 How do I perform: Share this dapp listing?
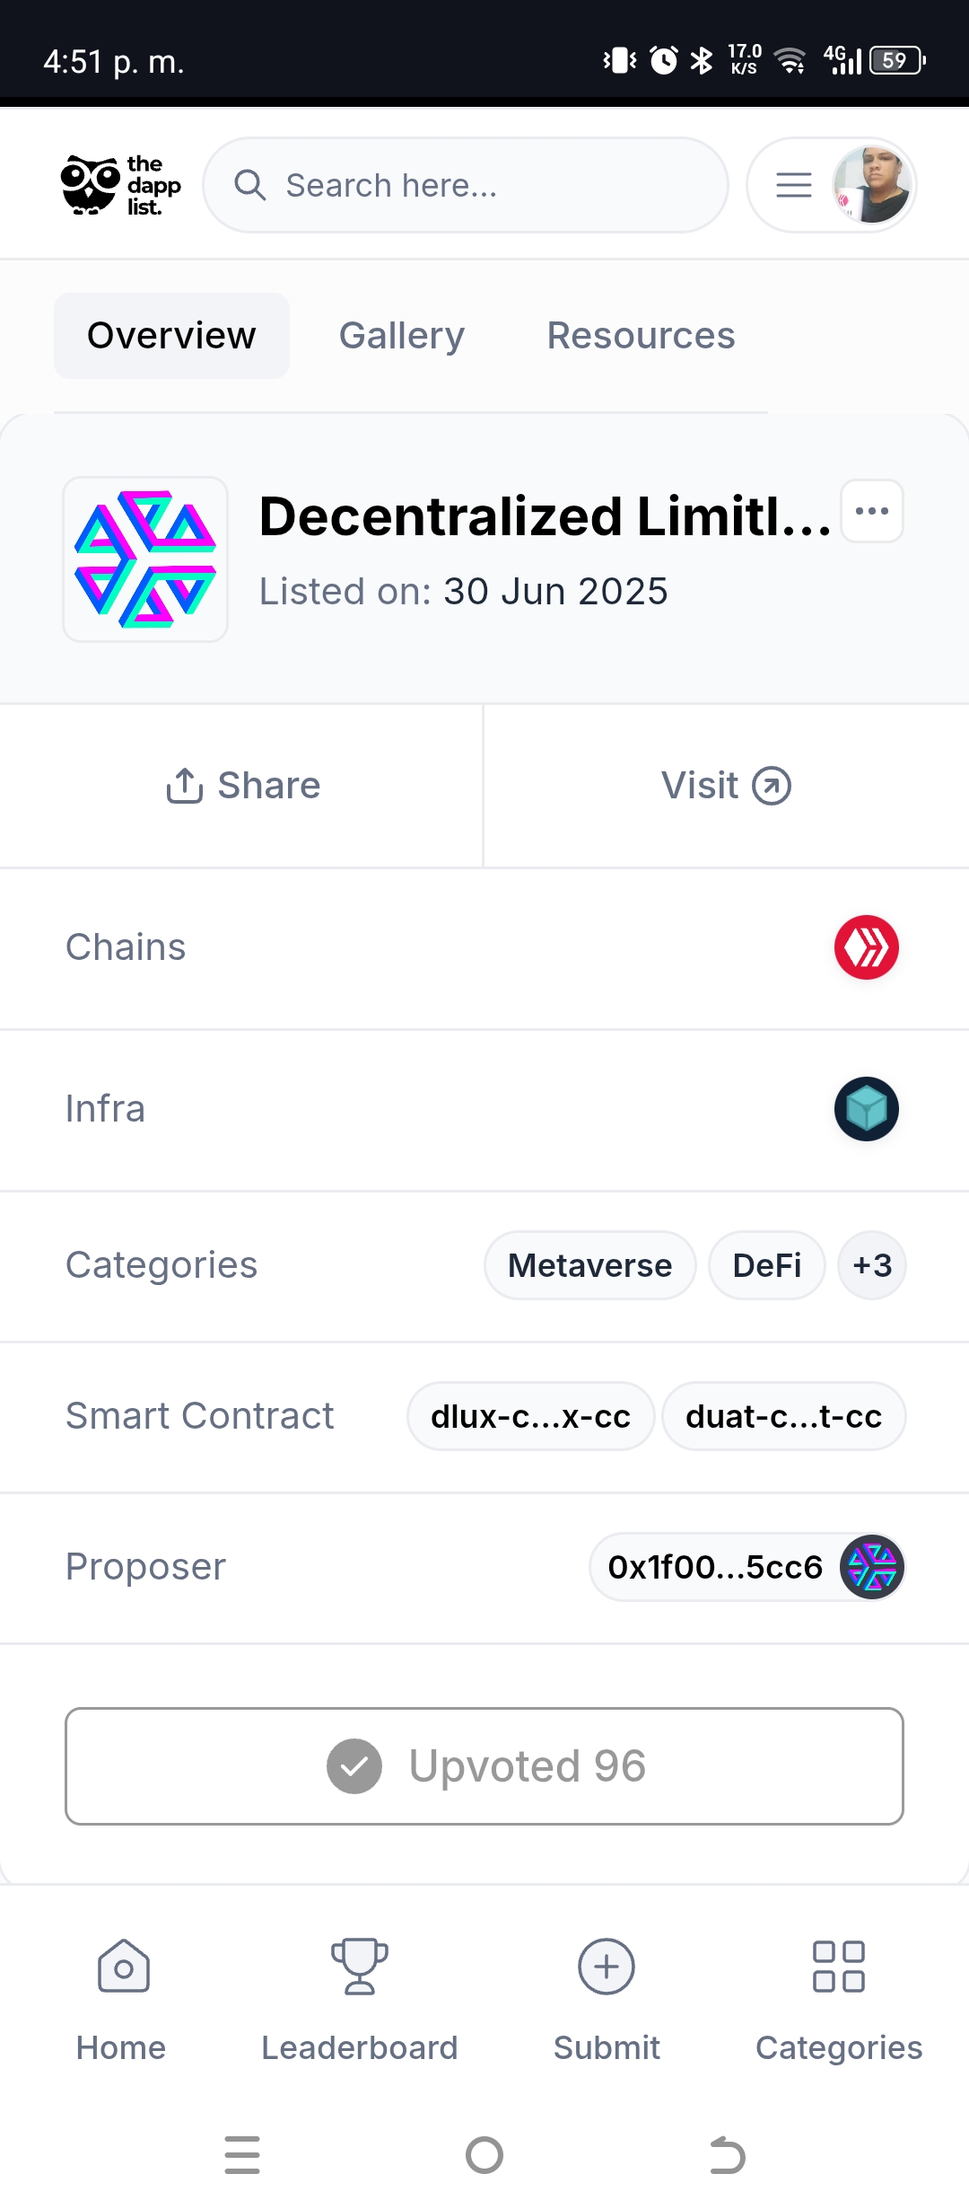[x=242, y=786]
